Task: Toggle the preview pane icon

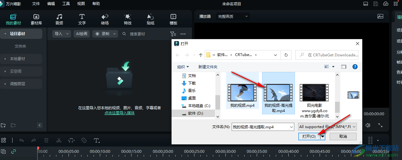Action: (344, 67)
